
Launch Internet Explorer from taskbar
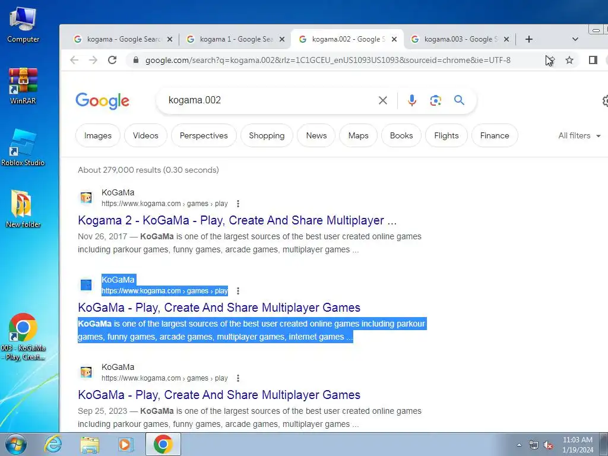tap(53, 444)
